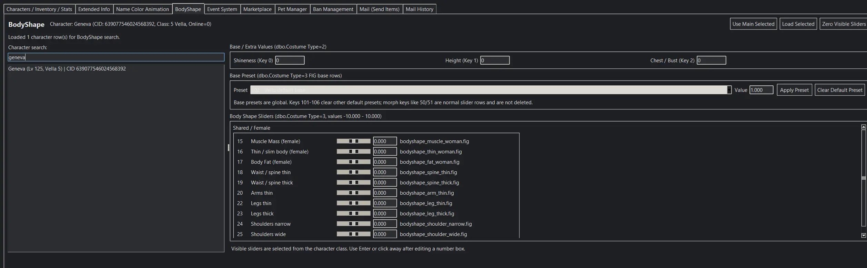
Task: Click the Body Fat (female) slider
Action: pos(353,162)
